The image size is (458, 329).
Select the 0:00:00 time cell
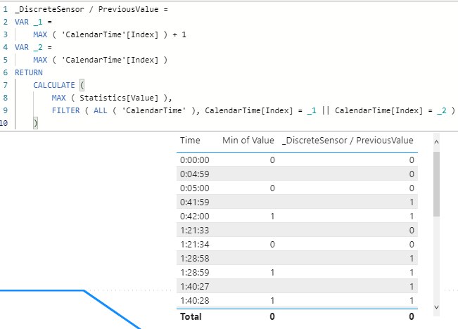(x=195, y=160)
